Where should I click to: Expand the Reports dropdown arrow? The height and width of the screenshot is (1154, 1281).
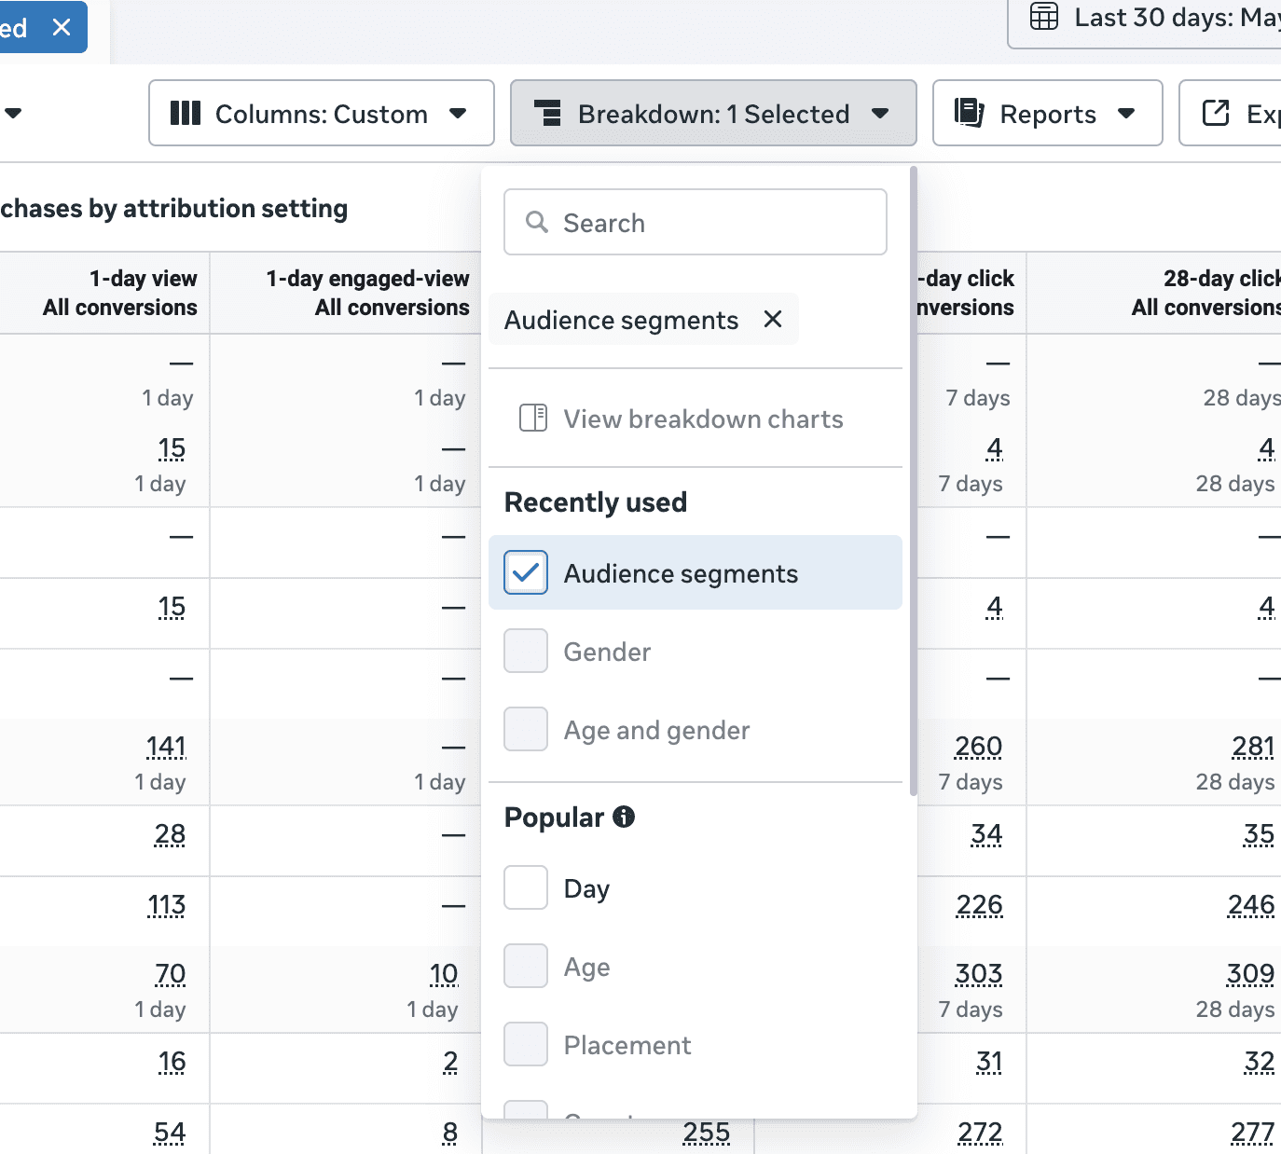1126,114
